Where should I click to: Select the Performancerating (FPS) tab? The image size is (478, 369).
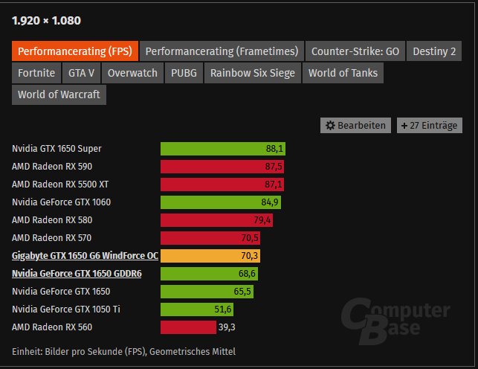click(x=75, y=51)
